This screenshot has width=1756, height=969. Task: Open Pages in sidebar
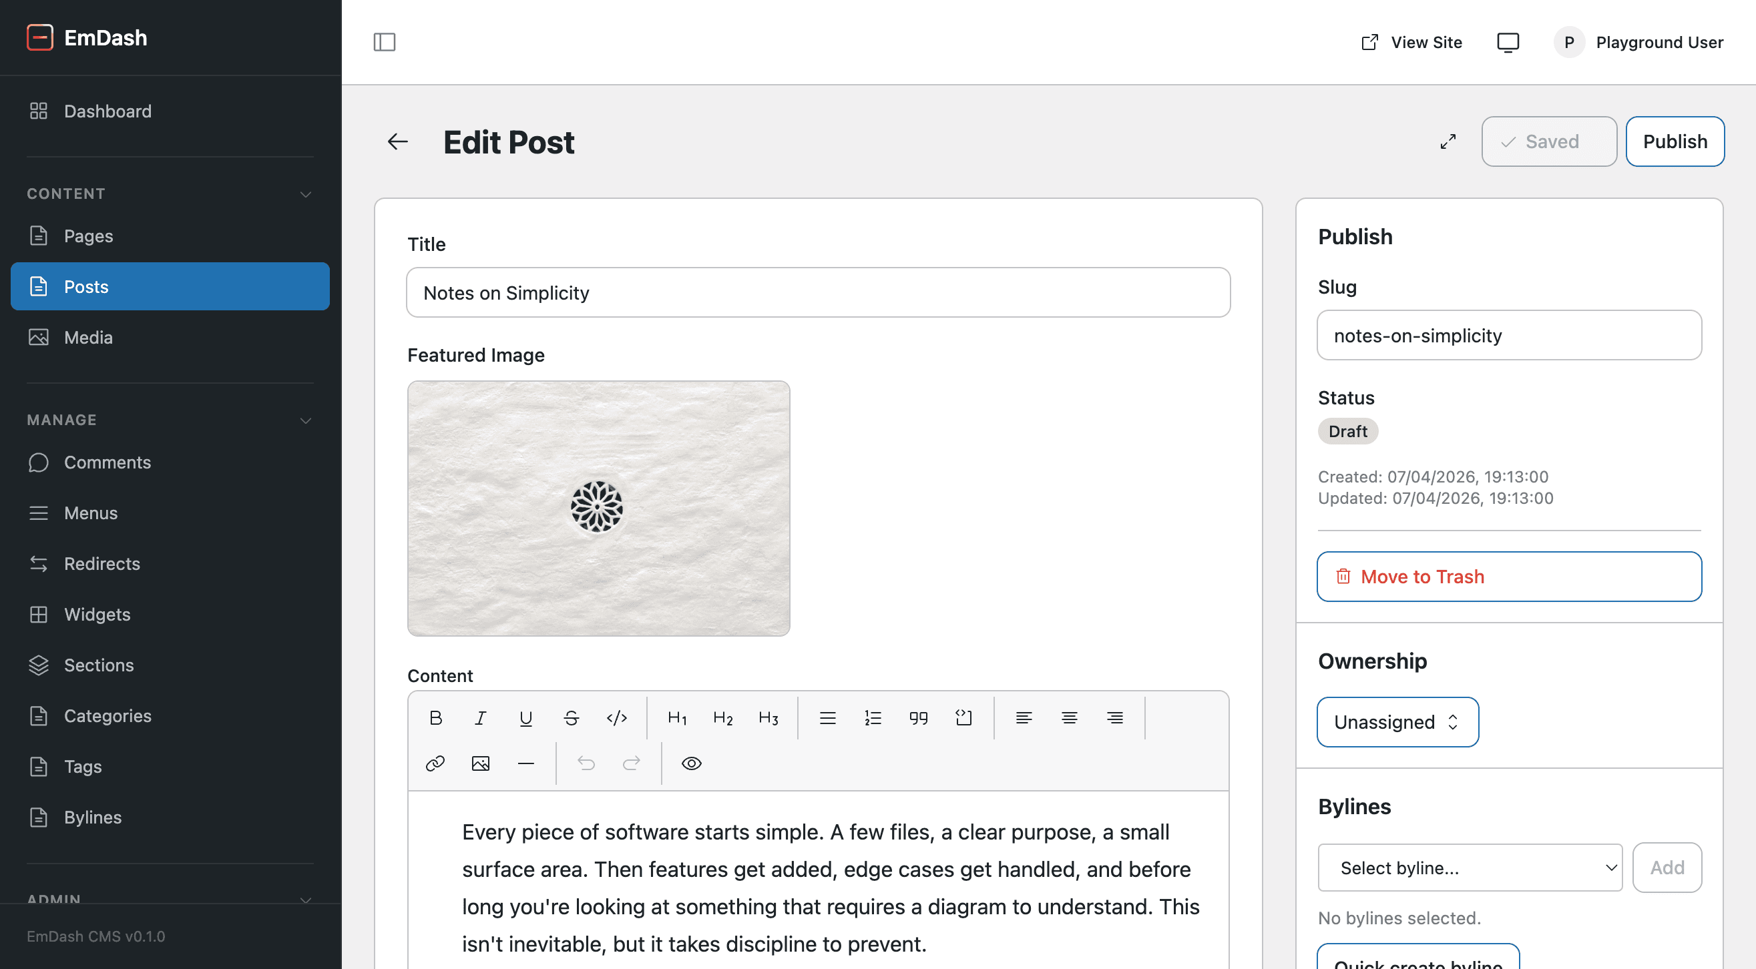pos(170,236)
